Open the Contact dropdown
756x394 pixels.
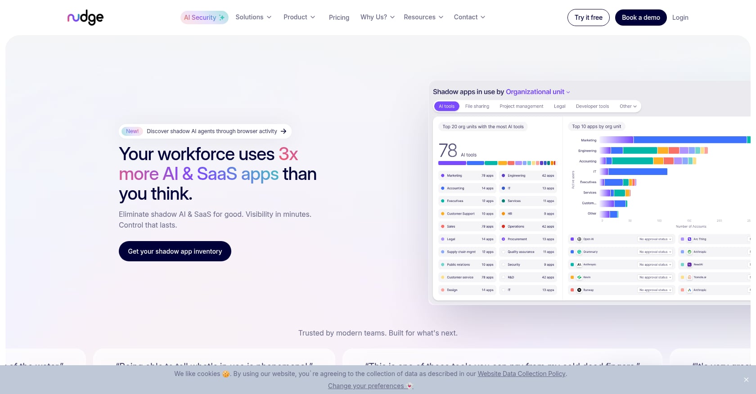[x=470, y=17]
